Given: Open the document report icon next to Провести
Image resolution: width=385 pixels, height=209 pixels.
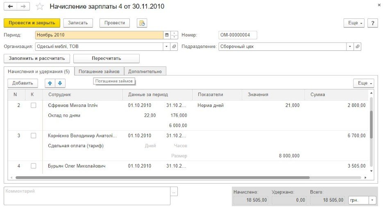Looking at the screenshot, I should 142,23.
